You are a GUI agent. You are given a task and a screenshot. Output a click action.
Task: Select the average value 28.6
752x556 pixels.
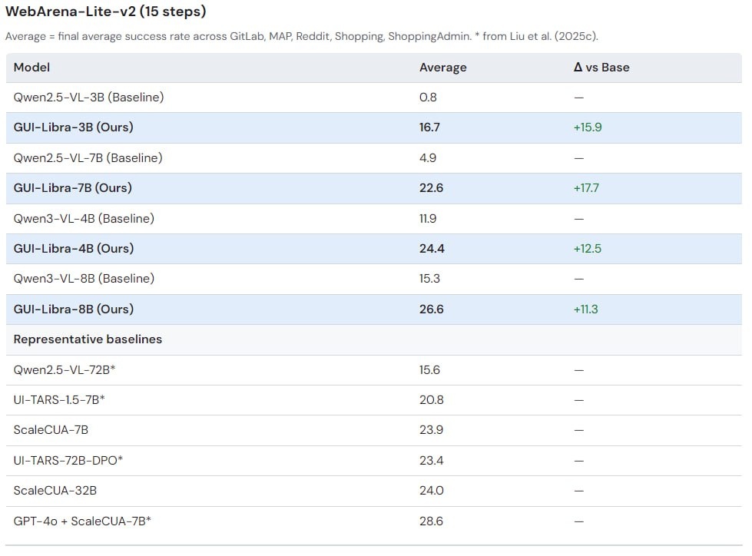(x=431, y=521)
